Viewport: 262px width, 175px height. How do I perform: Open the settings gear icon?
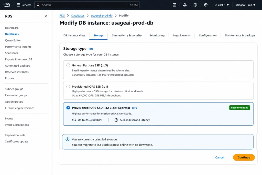coord(206,5)
